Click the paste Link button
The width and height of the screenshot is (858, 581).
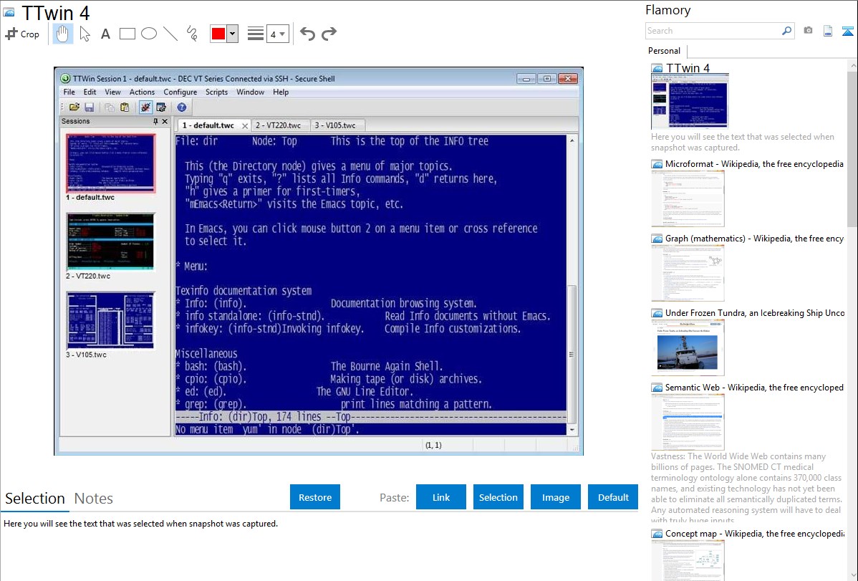click(x=441, y=497)
